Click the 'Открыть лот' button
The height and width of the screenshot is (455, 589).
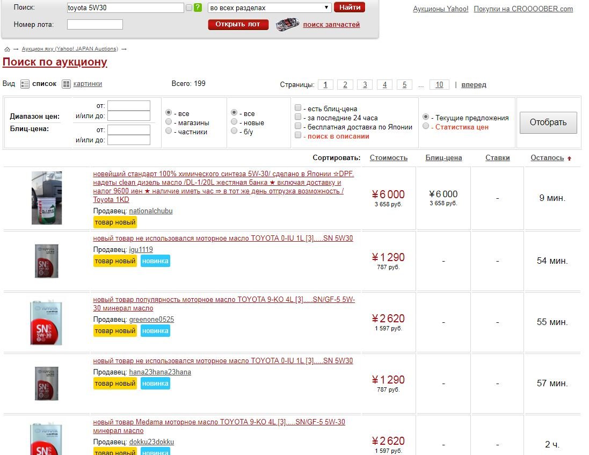[238, 24]
